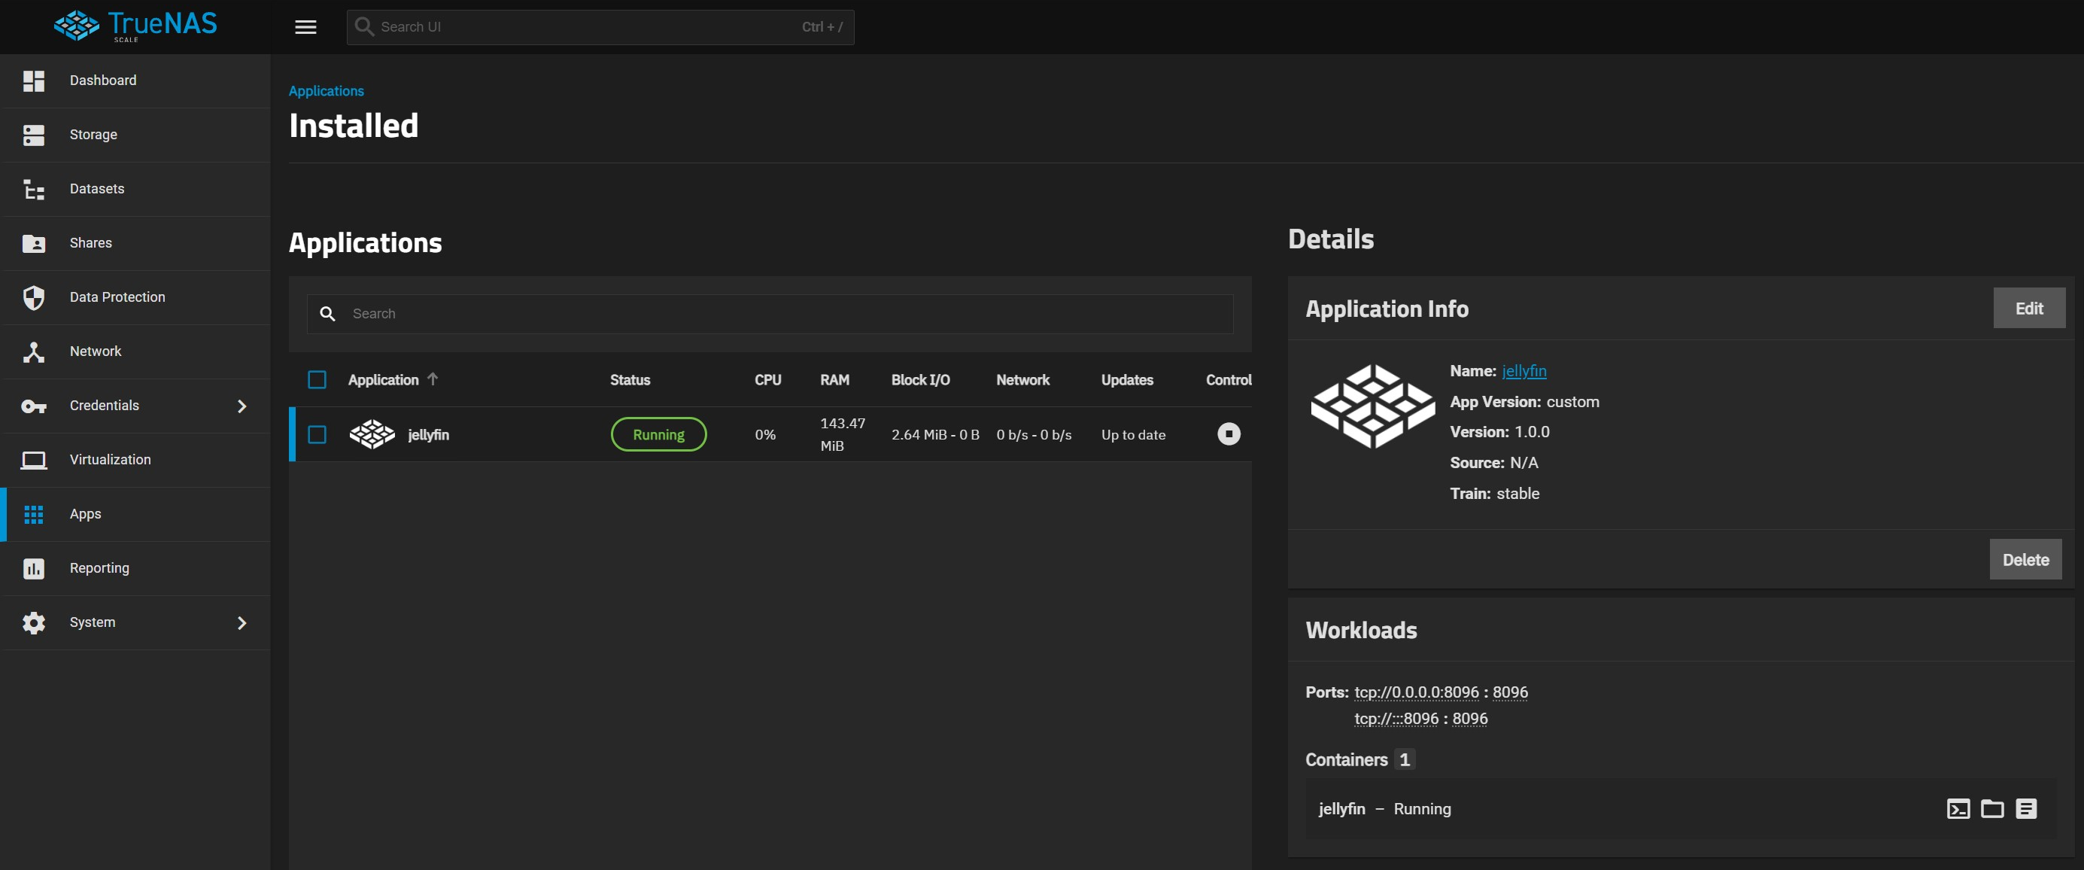Open the jellyfin name link
Image resolution: width=2084 pixels, height=870 pixels.
[1524, 371]
